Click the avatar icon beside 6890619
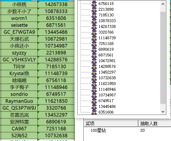Image resolution: width=171 pixels, height=141 pixels. pyautogui.click(x=94, y=49)
